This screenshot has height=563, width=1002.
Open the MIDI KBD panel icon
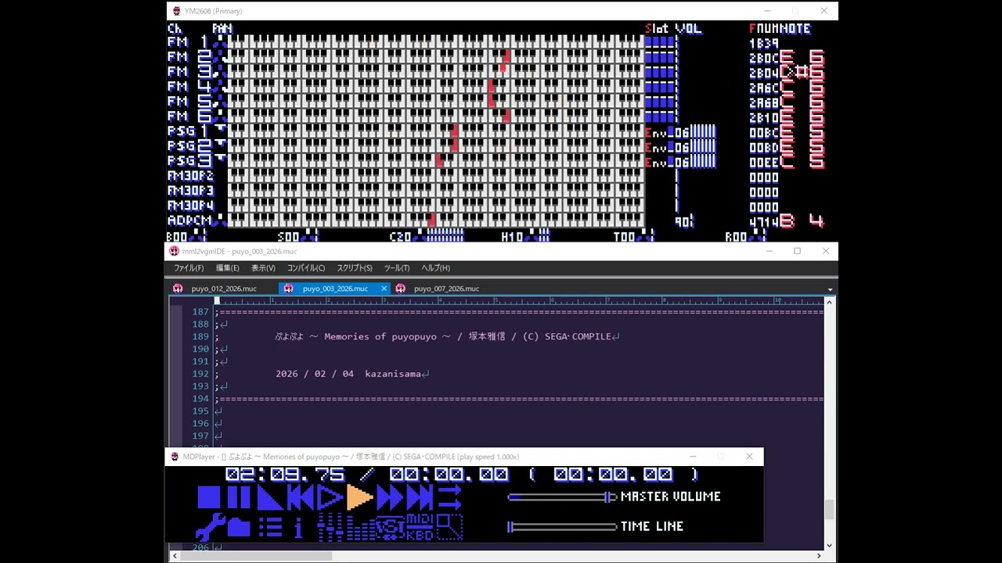tap(420, 527)
